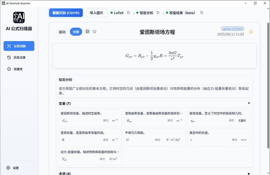Click the 真空中的光速 variable card
270x175 pixels.
click(219, 137)
